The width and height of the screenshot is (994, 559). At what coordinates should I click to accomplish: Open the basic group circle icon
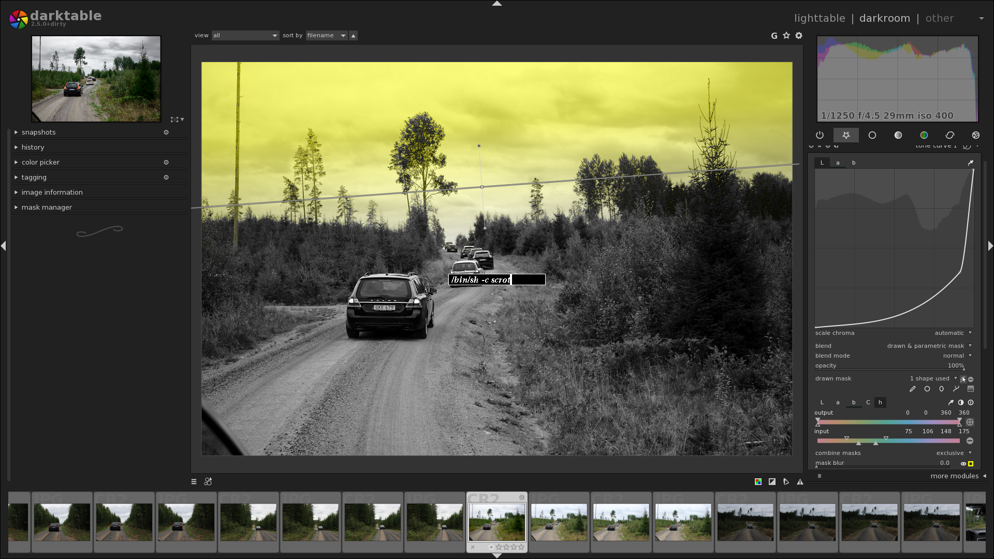pyautogui.click(x=872, y=135)
